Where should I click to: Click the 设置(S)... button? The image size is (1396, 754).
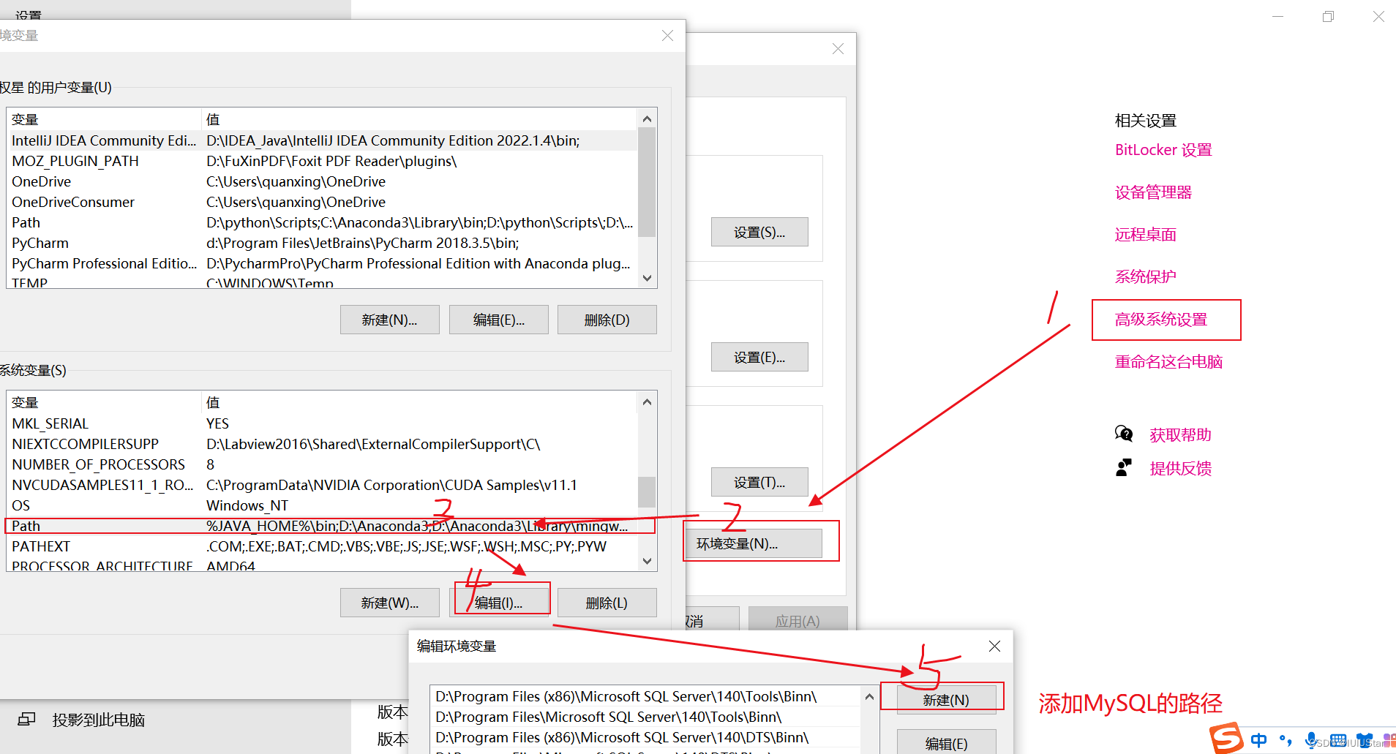(759, 232)
